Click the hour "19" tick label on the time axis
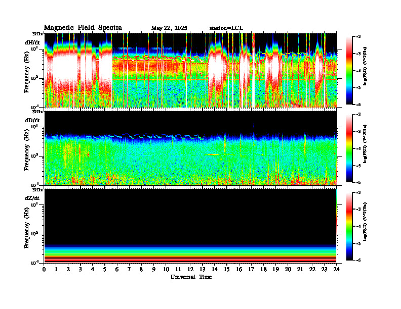Viewport: 401px width, 309px height. point(275,269)
